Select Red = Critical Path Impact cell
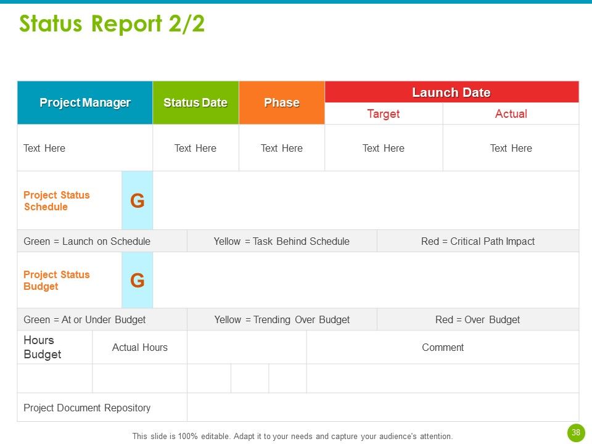This screenshot has height=444, width=592. [478, 241]
